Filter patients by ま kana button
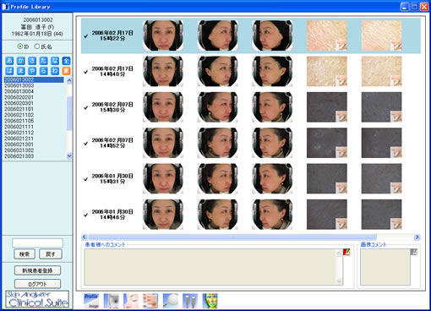 point(20,71)
